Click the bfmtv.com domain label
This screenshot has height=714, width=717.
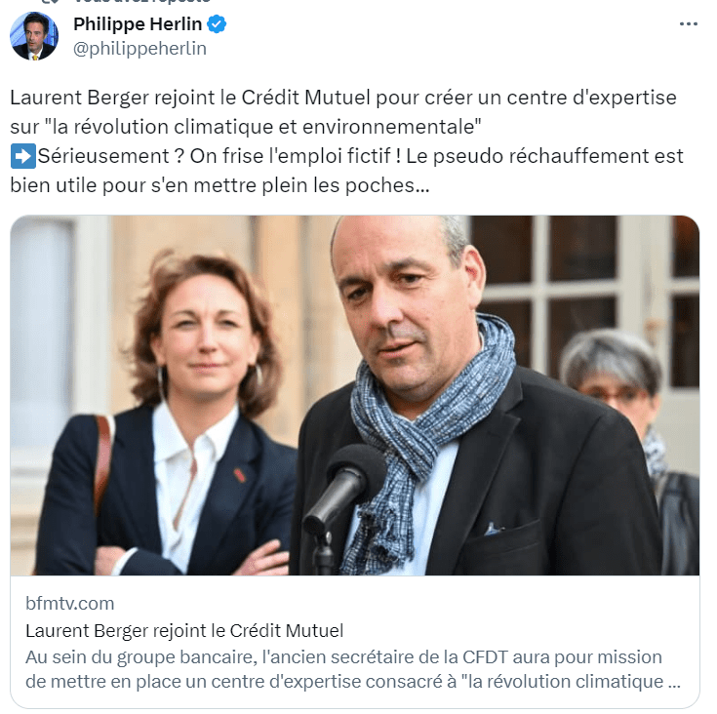pyautogui.click(x=70, y=604)
